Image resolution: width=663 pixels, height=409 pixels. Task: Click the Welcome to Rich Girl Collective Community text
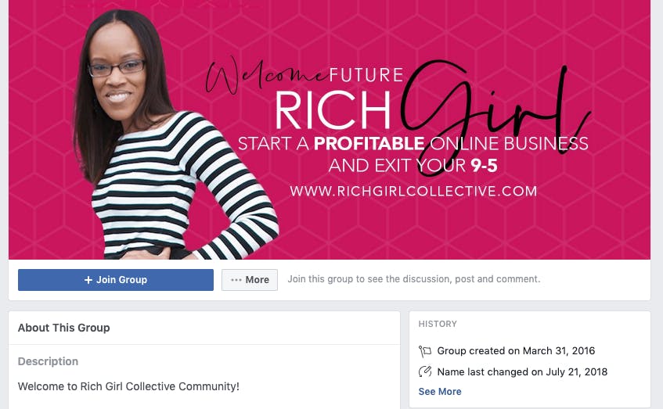tap(128, 386)
